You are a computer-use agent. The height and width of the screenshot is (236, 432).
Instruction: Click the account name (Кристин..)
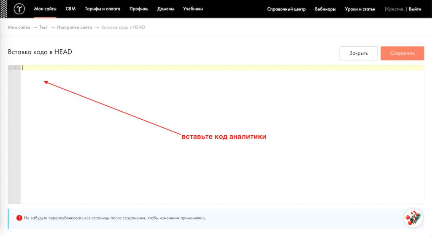(x=396, y=9)
